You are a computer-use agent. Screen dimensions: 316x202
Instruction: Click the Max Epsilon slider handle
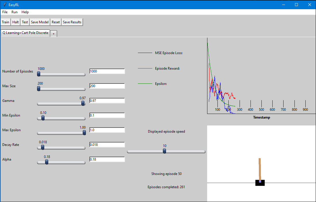(84, 133)
